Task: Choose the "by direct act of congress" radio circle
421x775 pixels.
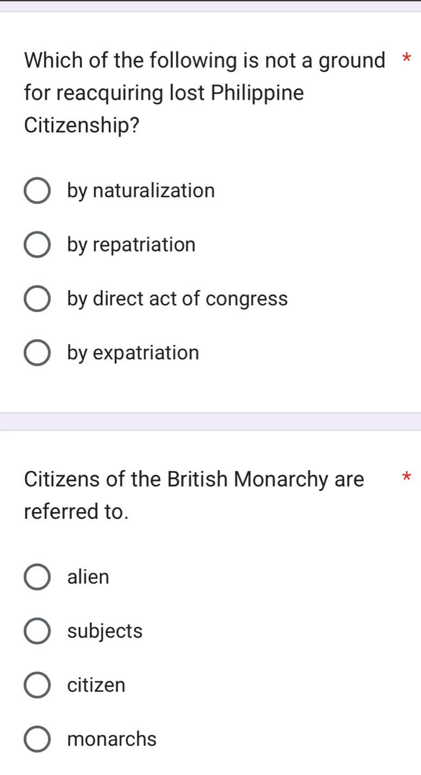Action: click(37, 299)
